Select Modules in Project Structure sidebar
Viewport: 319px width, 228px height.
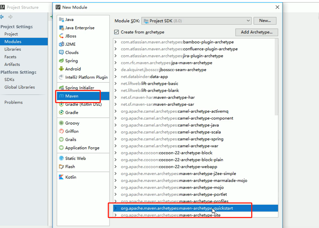[x=24, y=41]
